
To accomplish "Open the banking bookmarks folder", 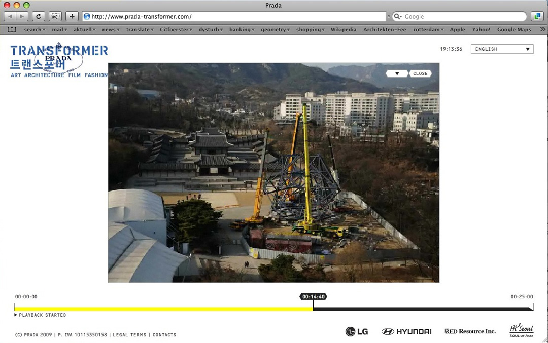I will point(242,30).
